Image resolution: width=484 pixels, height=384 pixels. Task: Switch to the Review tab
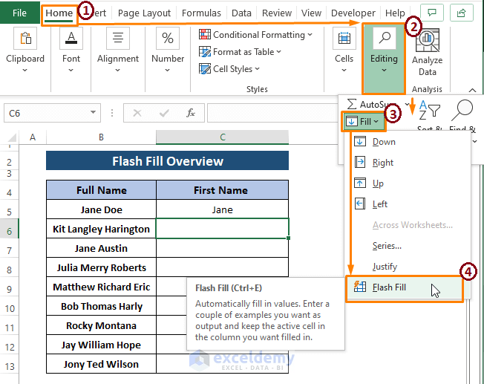pos(277,13)
